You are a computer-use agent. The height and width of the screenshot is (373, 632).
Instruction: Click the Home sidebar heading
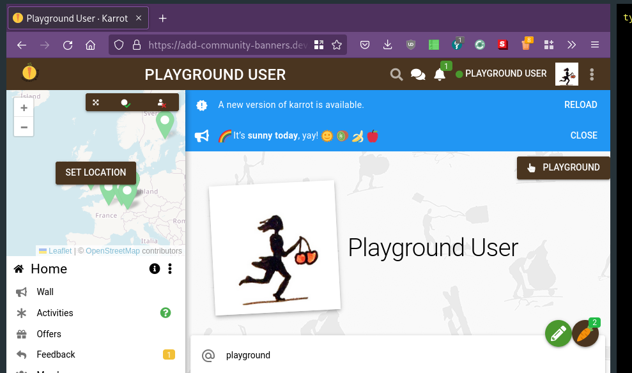pos(49,269)
